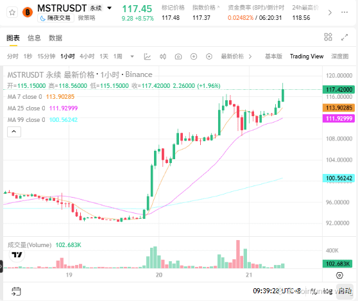Select the 4小时 interval
The image size is (358, 301).
[x=87, y=56]
